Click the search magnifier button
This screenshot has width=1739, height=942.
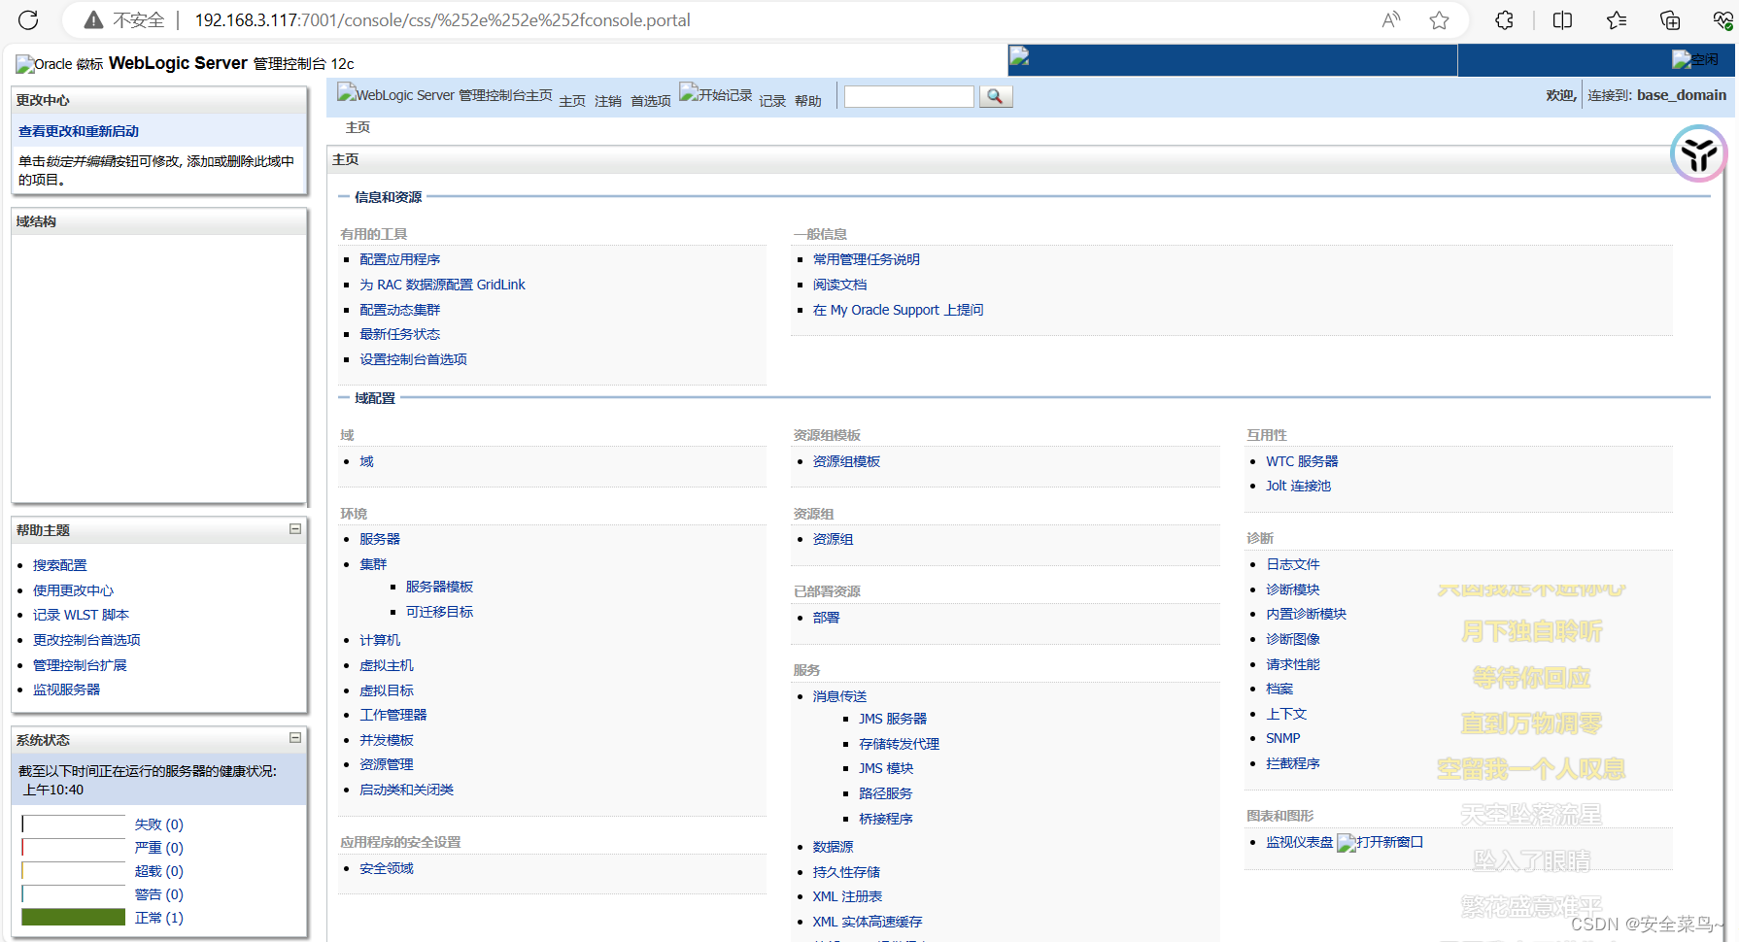point(995,96)
